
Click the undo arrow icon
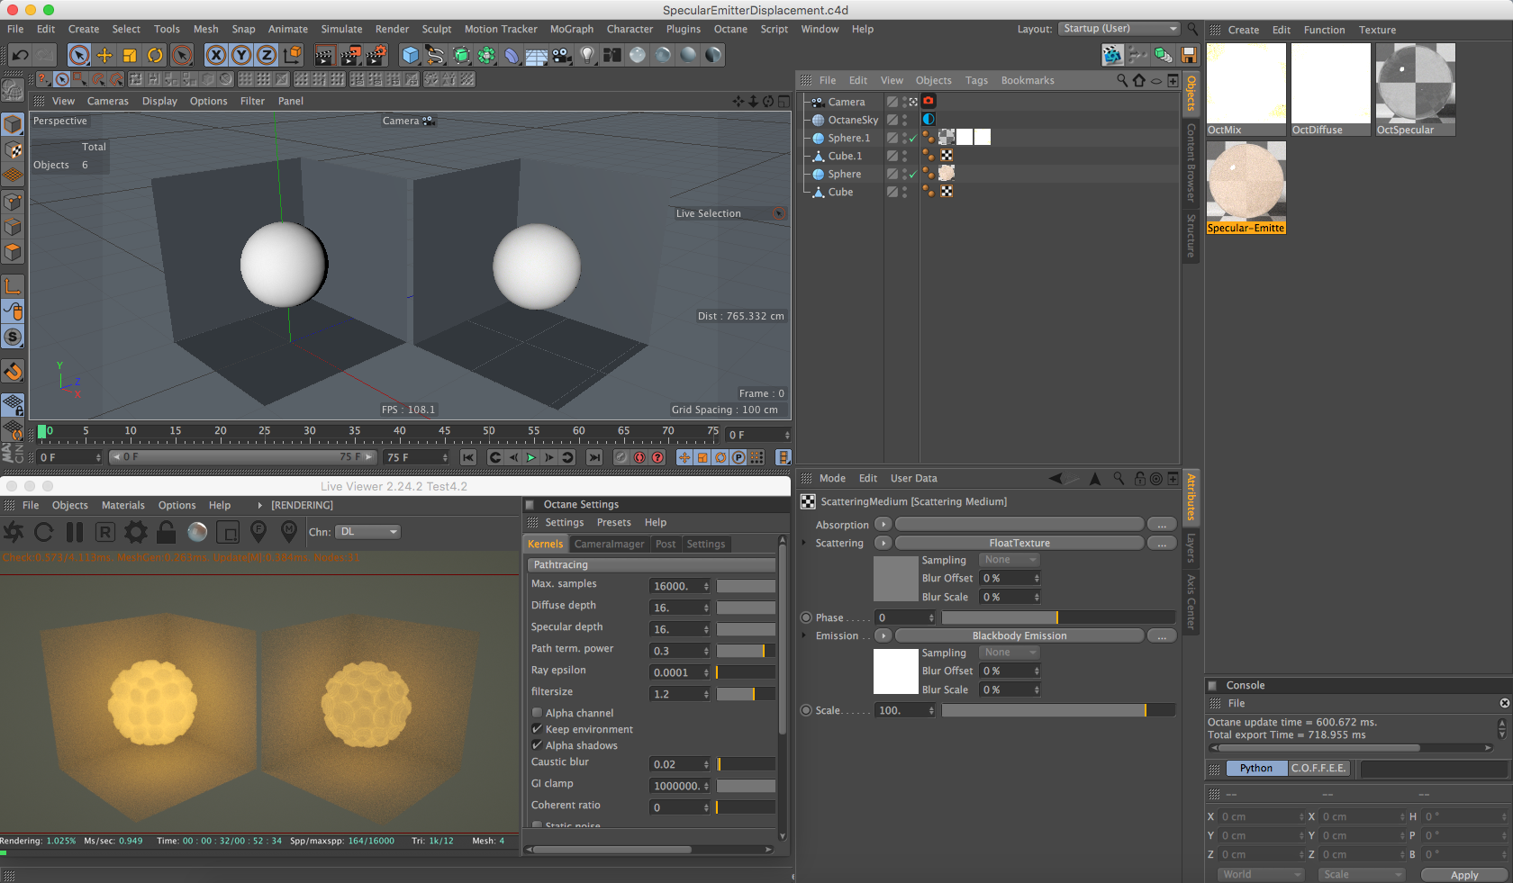click(x=20, y=55)
